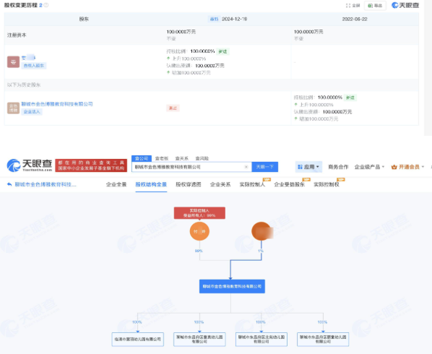The height and width of the screenshot is (354, 432).
Task: Click the blue central company node 聊城市金色博雅教育科技有限公司
Action: (x=232, y=287)
